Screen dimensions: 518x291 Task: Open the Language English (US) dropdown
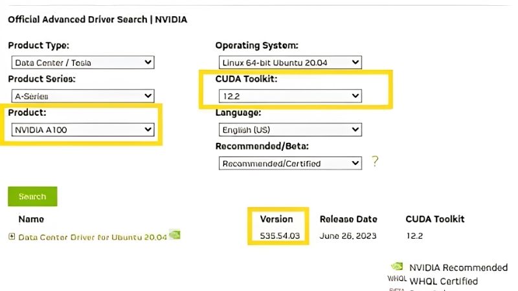point(290,130)
